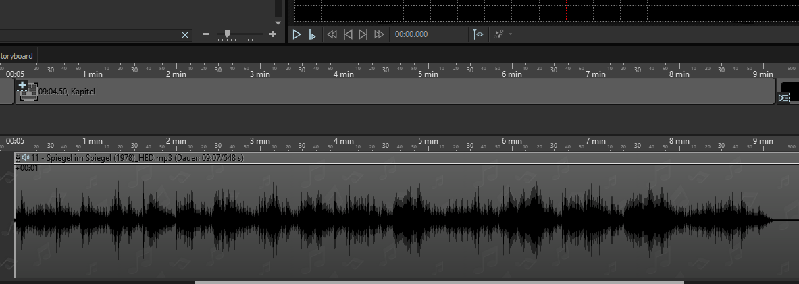The image size is (799, 284).
Task: Start playback with the Play button
Action: click(297, 34)
